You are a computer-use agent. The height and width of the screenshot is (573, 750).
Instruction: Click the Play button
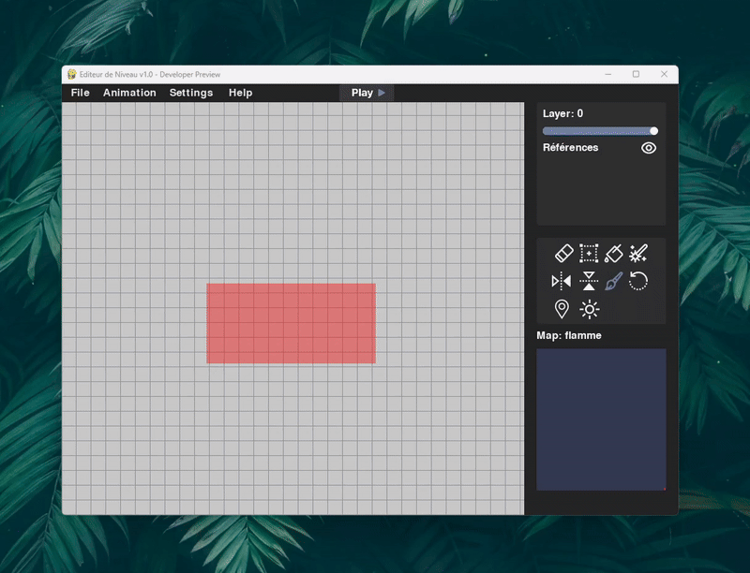367,93
